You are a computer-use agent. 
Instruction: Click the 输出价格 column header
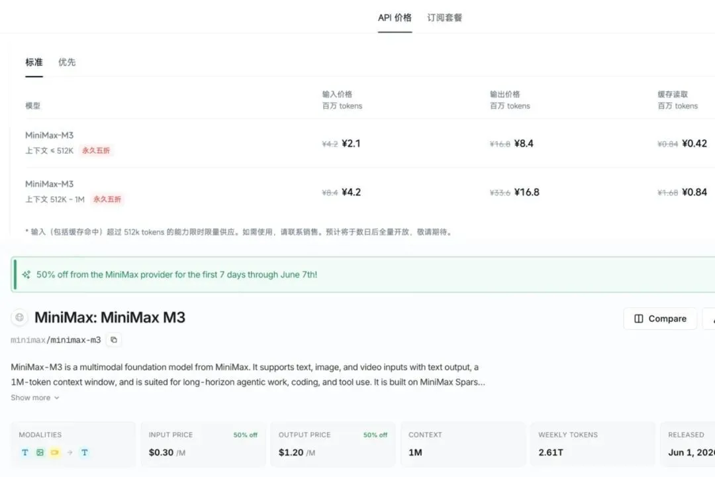tap(504, 94)
